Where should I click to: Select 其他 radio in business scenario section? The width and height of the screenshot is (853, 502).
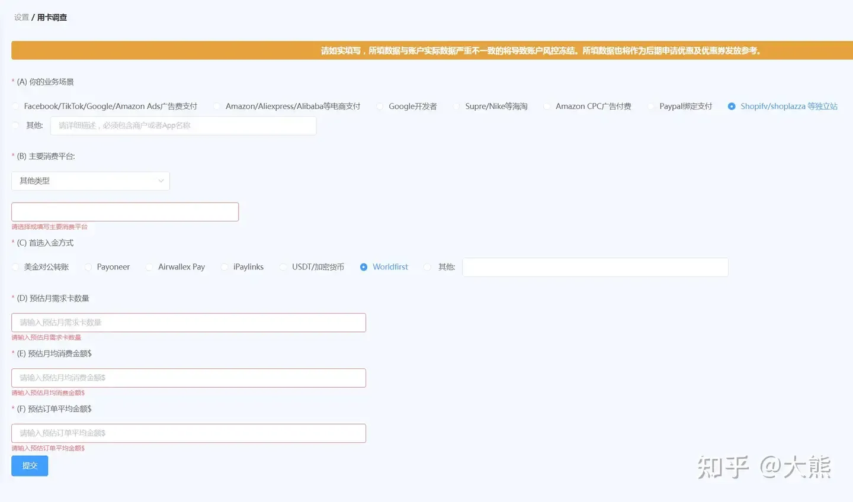[x=15, y=125]
